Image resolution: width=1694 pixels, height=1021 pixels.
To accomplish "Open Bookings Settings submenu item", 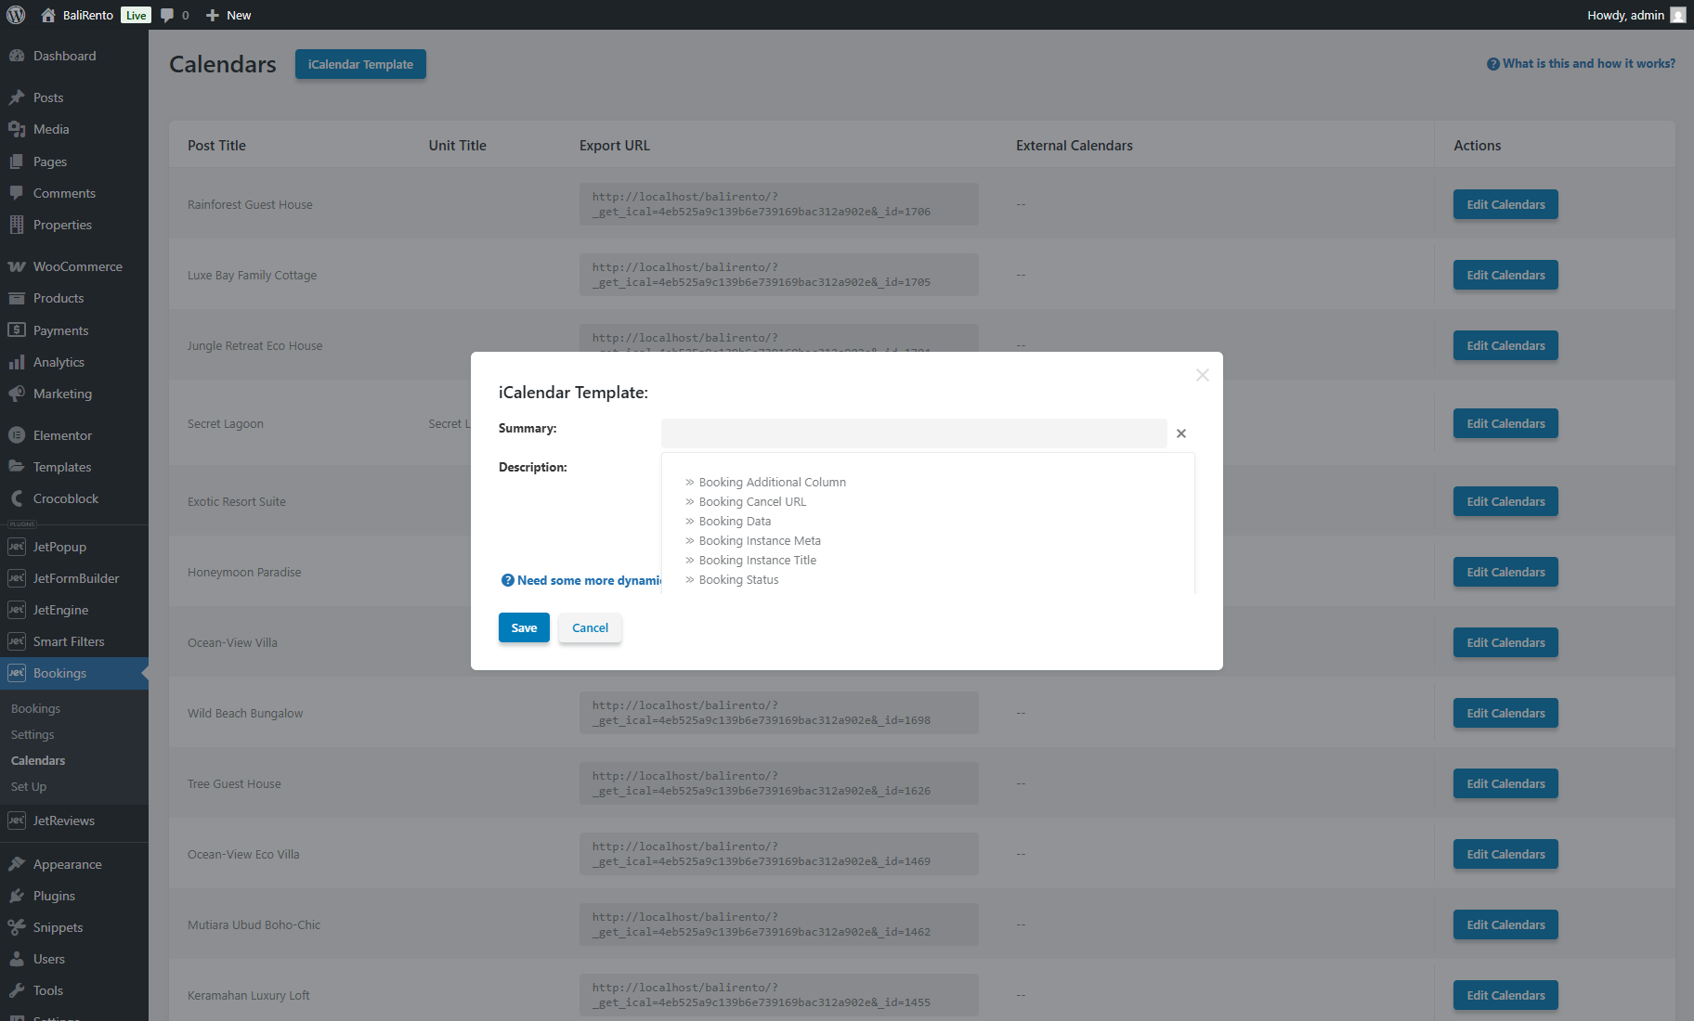I will (x=33, y=734).
